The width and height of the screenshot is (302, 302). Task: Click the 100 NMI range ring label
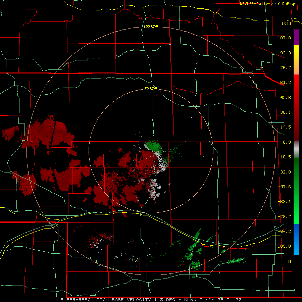(151, 27)
